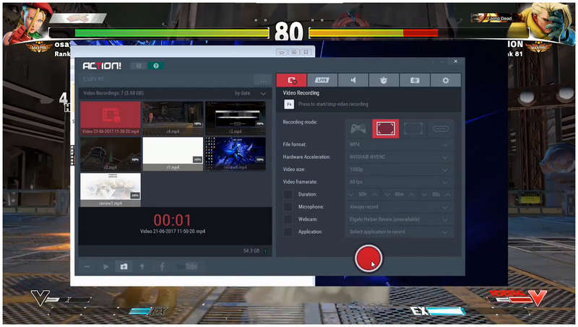Open the Video size dropdown
Image resolution: width=578 pixels, height=327 pixels.
coord(400,170)
